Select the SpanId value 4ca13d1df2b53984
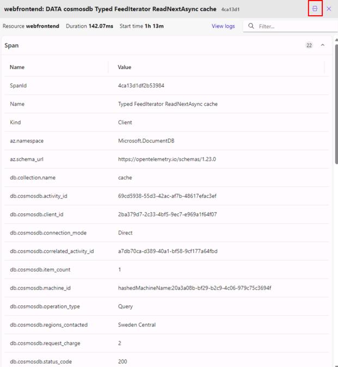 click(141, 86)
